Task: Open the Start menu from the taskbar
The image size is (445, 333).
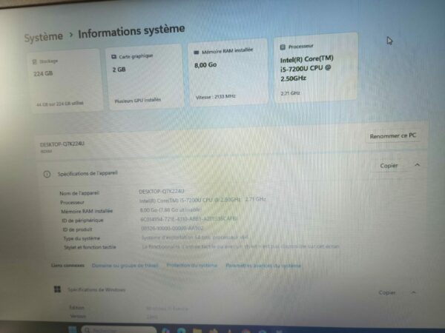Action: (x=73, y=329)
